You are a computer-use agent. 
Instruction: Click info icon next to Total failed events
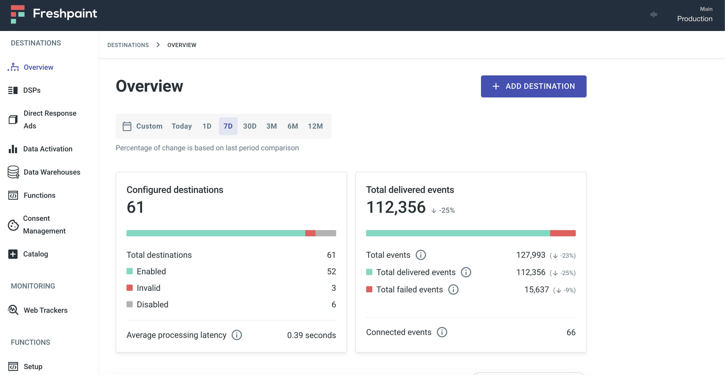click(453, 290)
